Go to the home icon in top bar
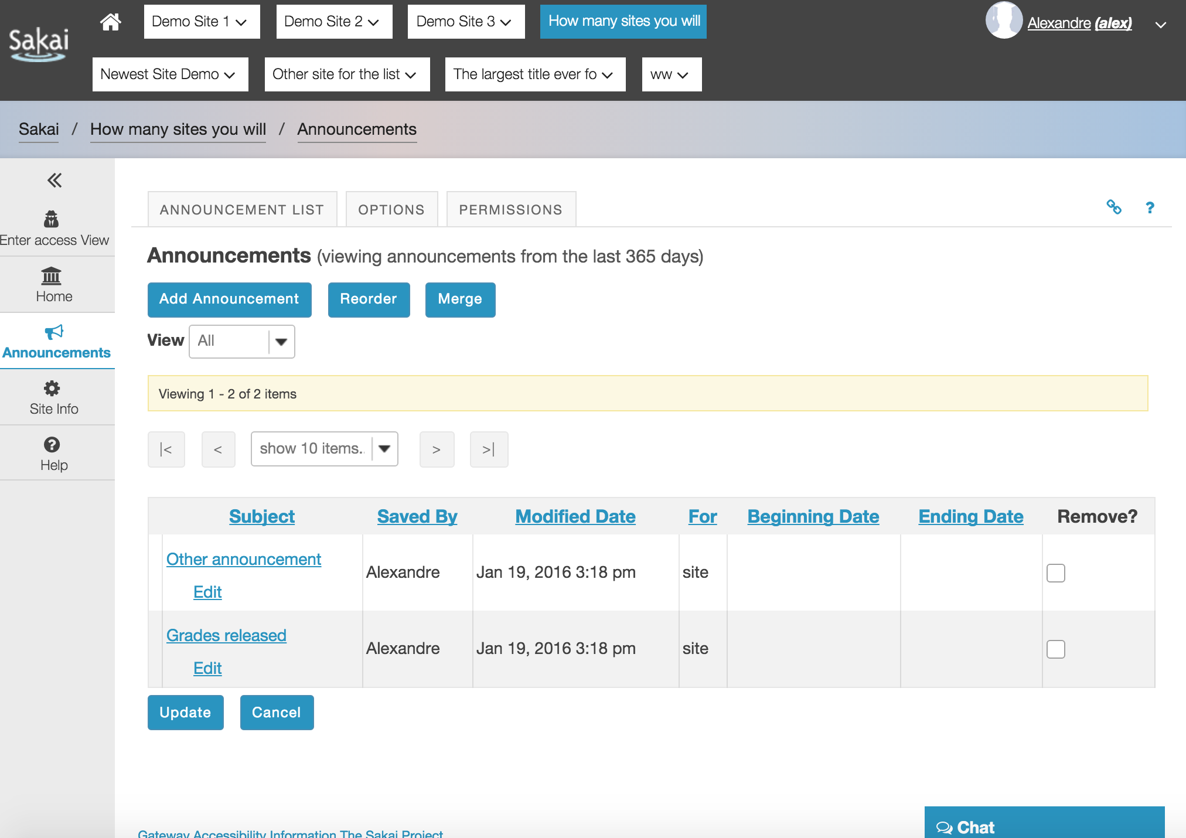This screenshot has width=1186, height=838. (110, 22)
